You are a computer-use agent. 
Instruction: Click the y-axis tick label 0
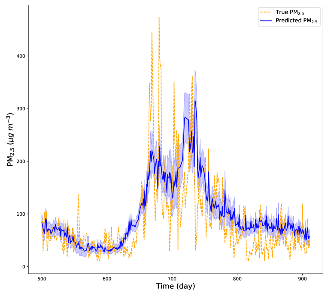24,267
